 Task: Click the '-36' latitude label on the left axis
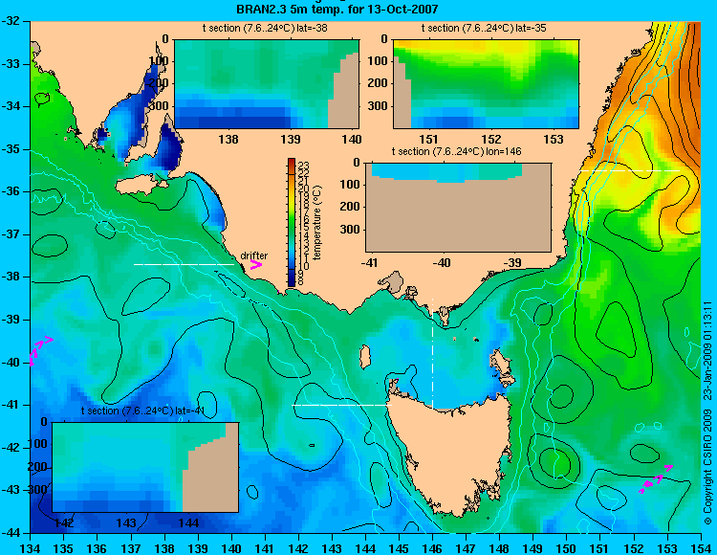[x=11, y=191]
